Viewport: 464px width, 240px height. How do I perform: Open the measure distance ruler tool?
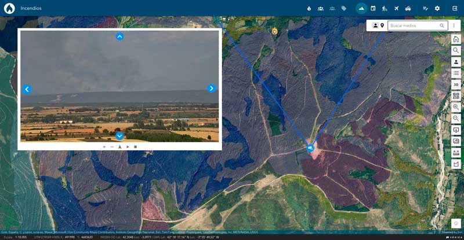click(456, 153)
